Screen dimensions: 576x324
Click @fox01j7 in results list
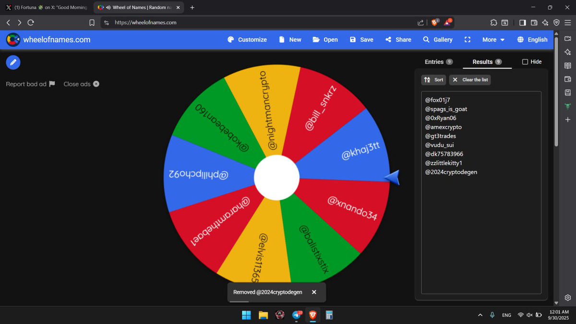point(438,100)
